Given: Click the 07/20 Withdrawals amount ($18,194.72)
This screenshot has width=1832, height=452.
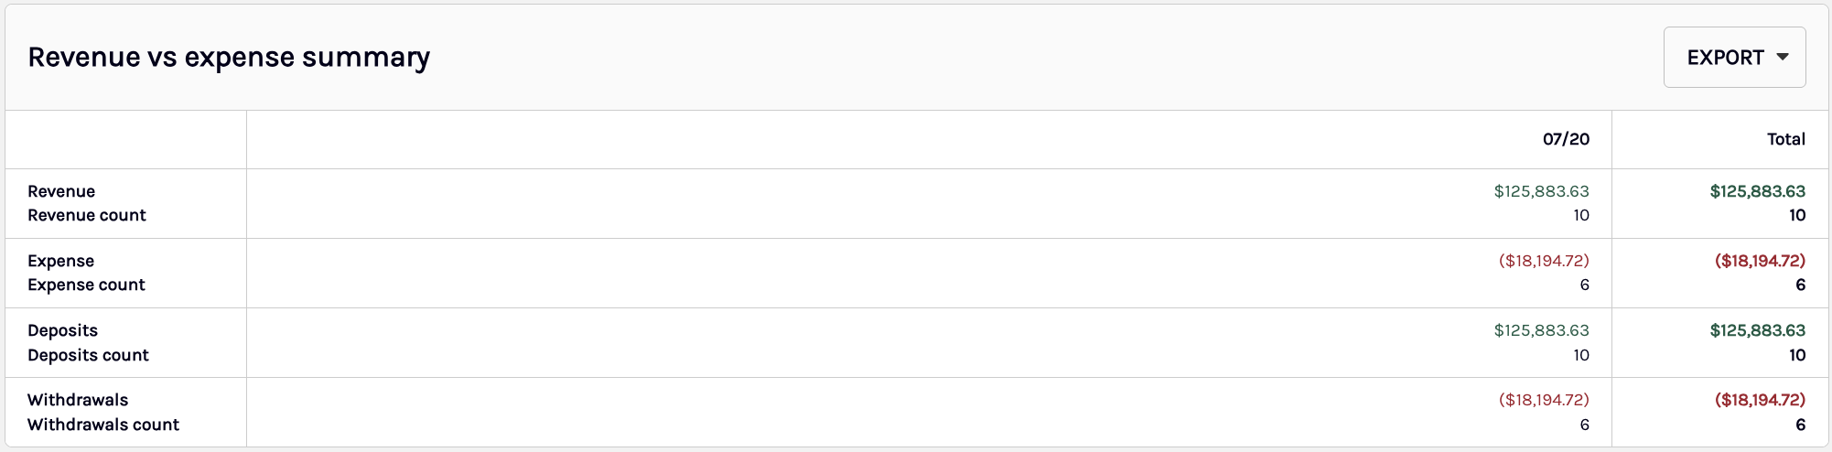Looking at the screenshot, I should click(1544, 400).
